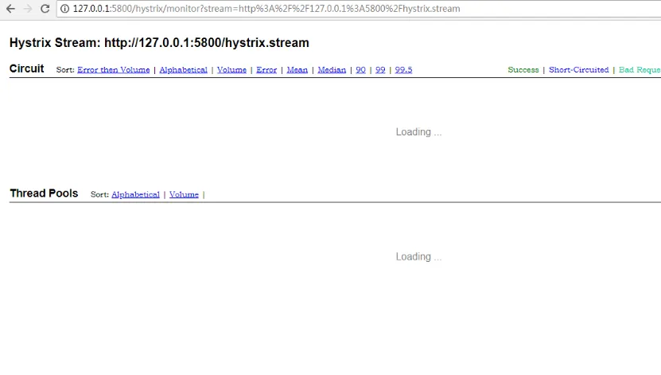Sort circuits by Mean
661x375 pixels.
pyautogui.click(x=297, y=69)
